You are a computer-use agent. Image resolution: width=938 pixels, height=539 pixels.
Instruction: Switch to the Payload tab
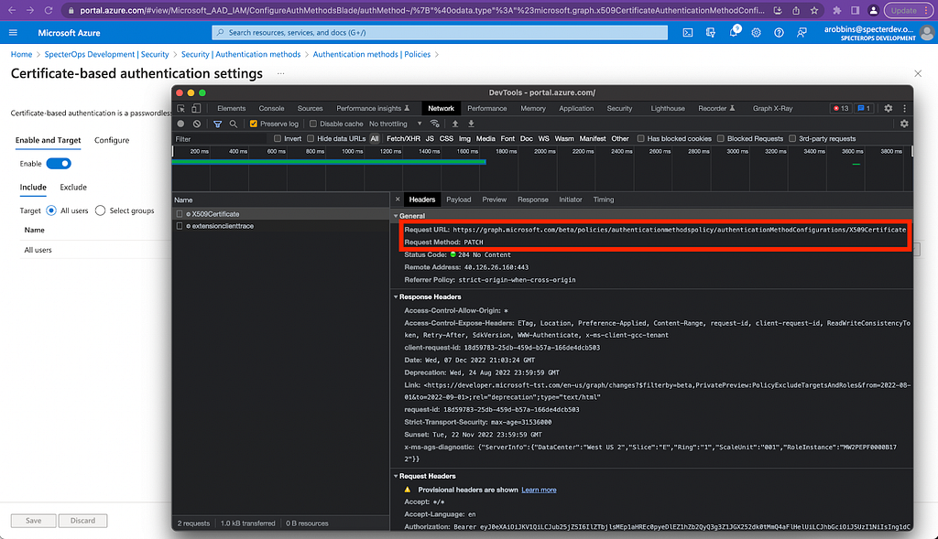pos(459,199)
